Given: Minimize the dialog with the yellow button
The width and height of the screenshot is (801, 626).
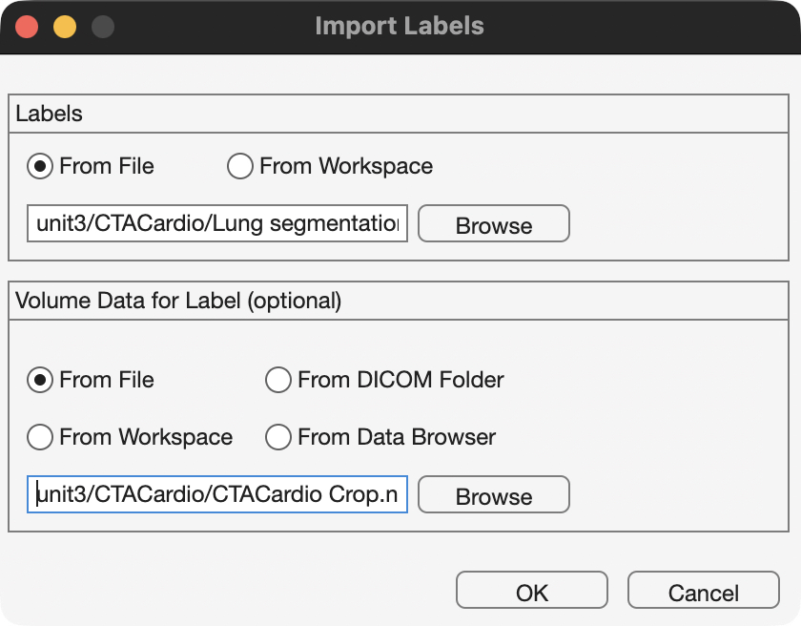Looking at the screenshot, I should [63, 28].
